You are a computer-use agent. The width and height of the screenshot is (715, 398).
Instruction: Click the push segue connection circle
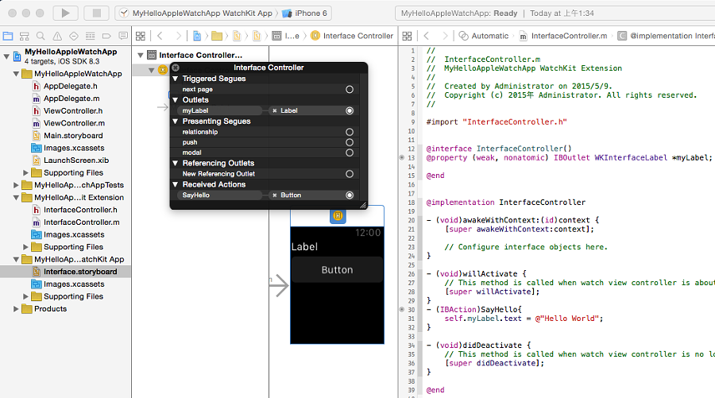[350, 142]
